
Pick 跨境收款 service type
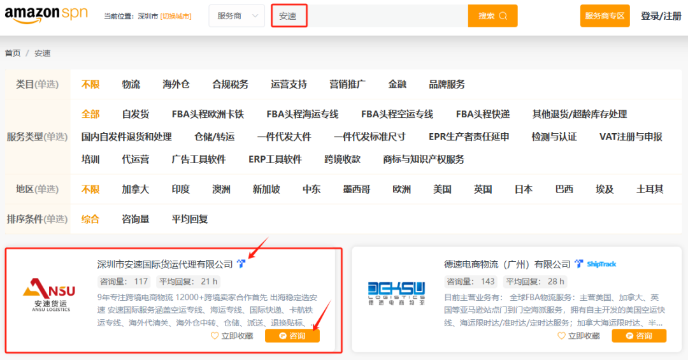coord(342,159)
